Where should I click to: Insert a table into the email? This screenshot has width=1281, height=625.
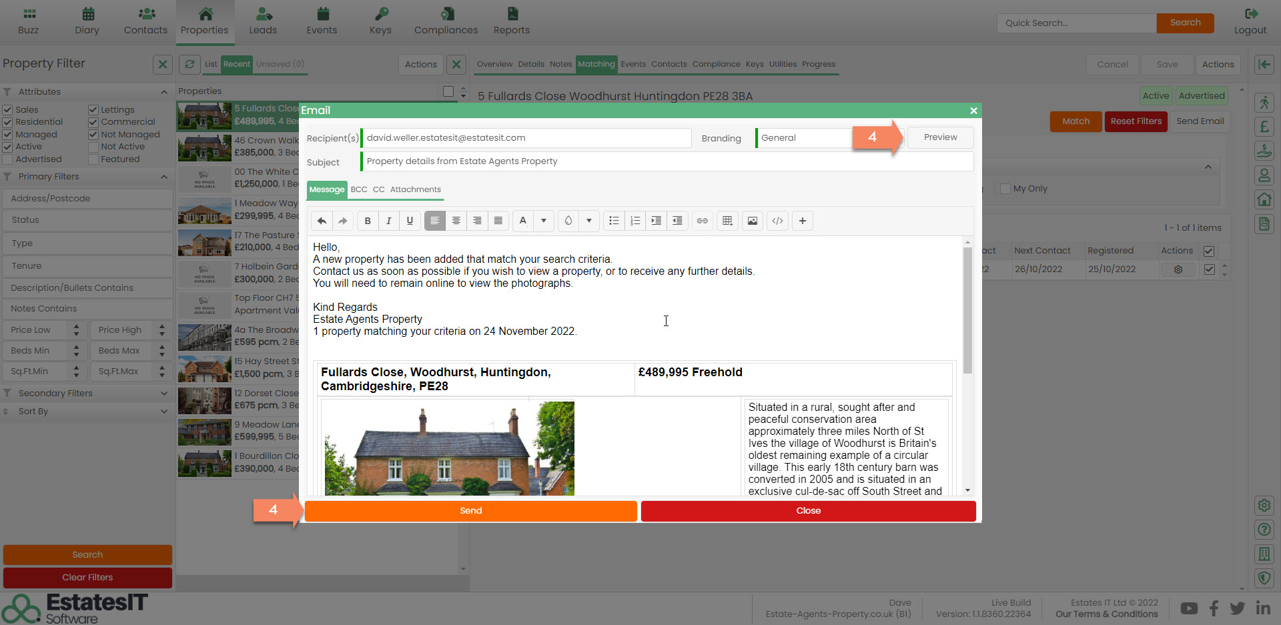[727, 221]
